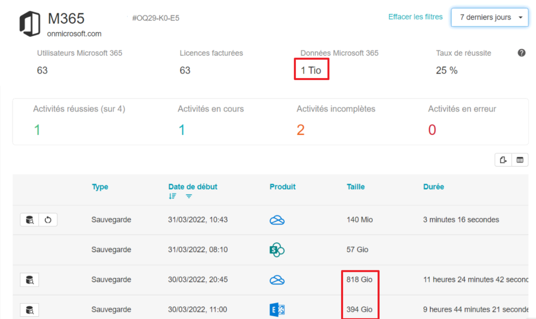Click the 'Durée' column header
Screen dimensions: 536x319
[434, 187]
